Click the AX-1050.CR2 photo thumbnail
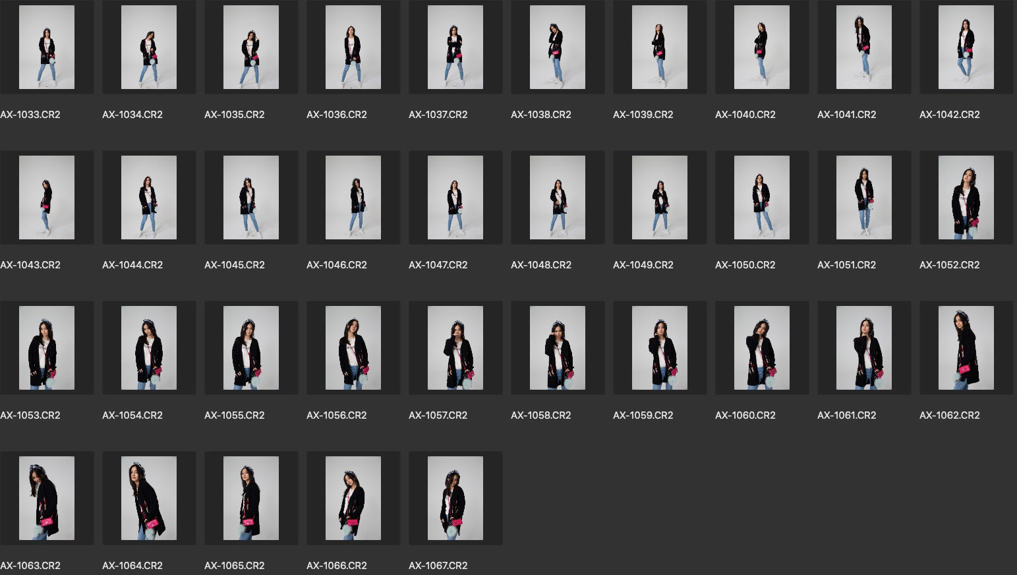Image resolution: width=1017 pixels, height=575 pixels. [x=762, y=198]
